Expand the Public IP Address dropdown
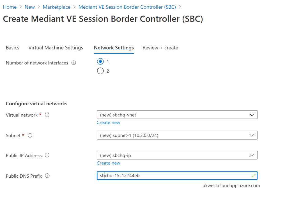The image size is (287, 204). (x=177, y=155)
